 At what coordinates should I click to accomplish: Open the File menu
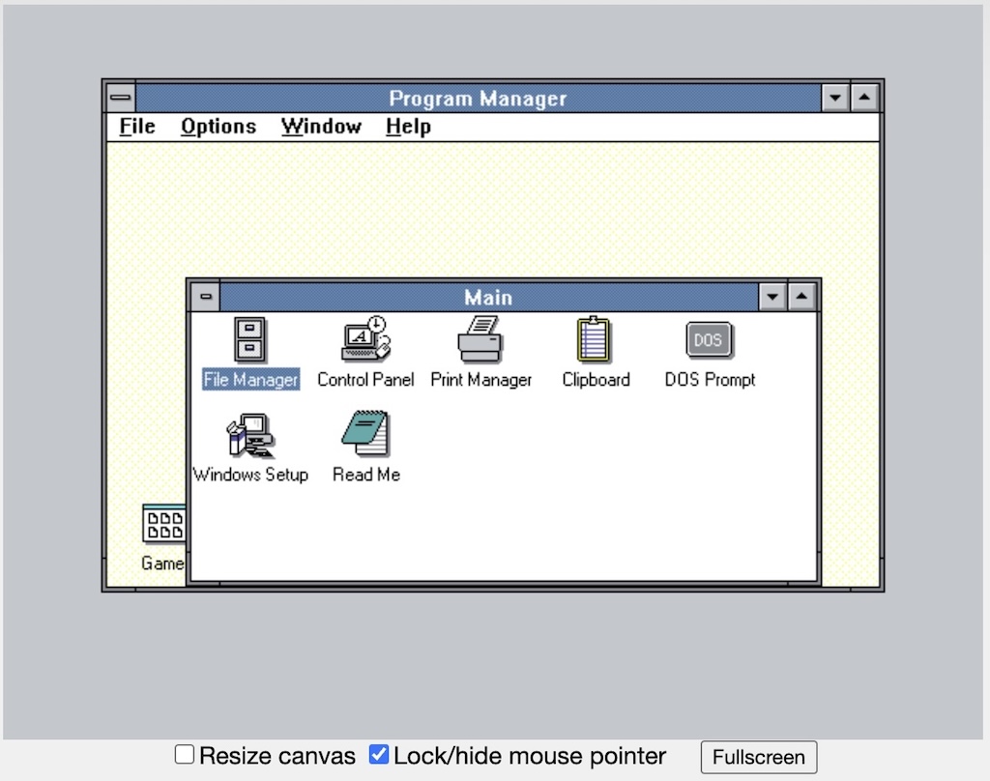pos(137,127)
